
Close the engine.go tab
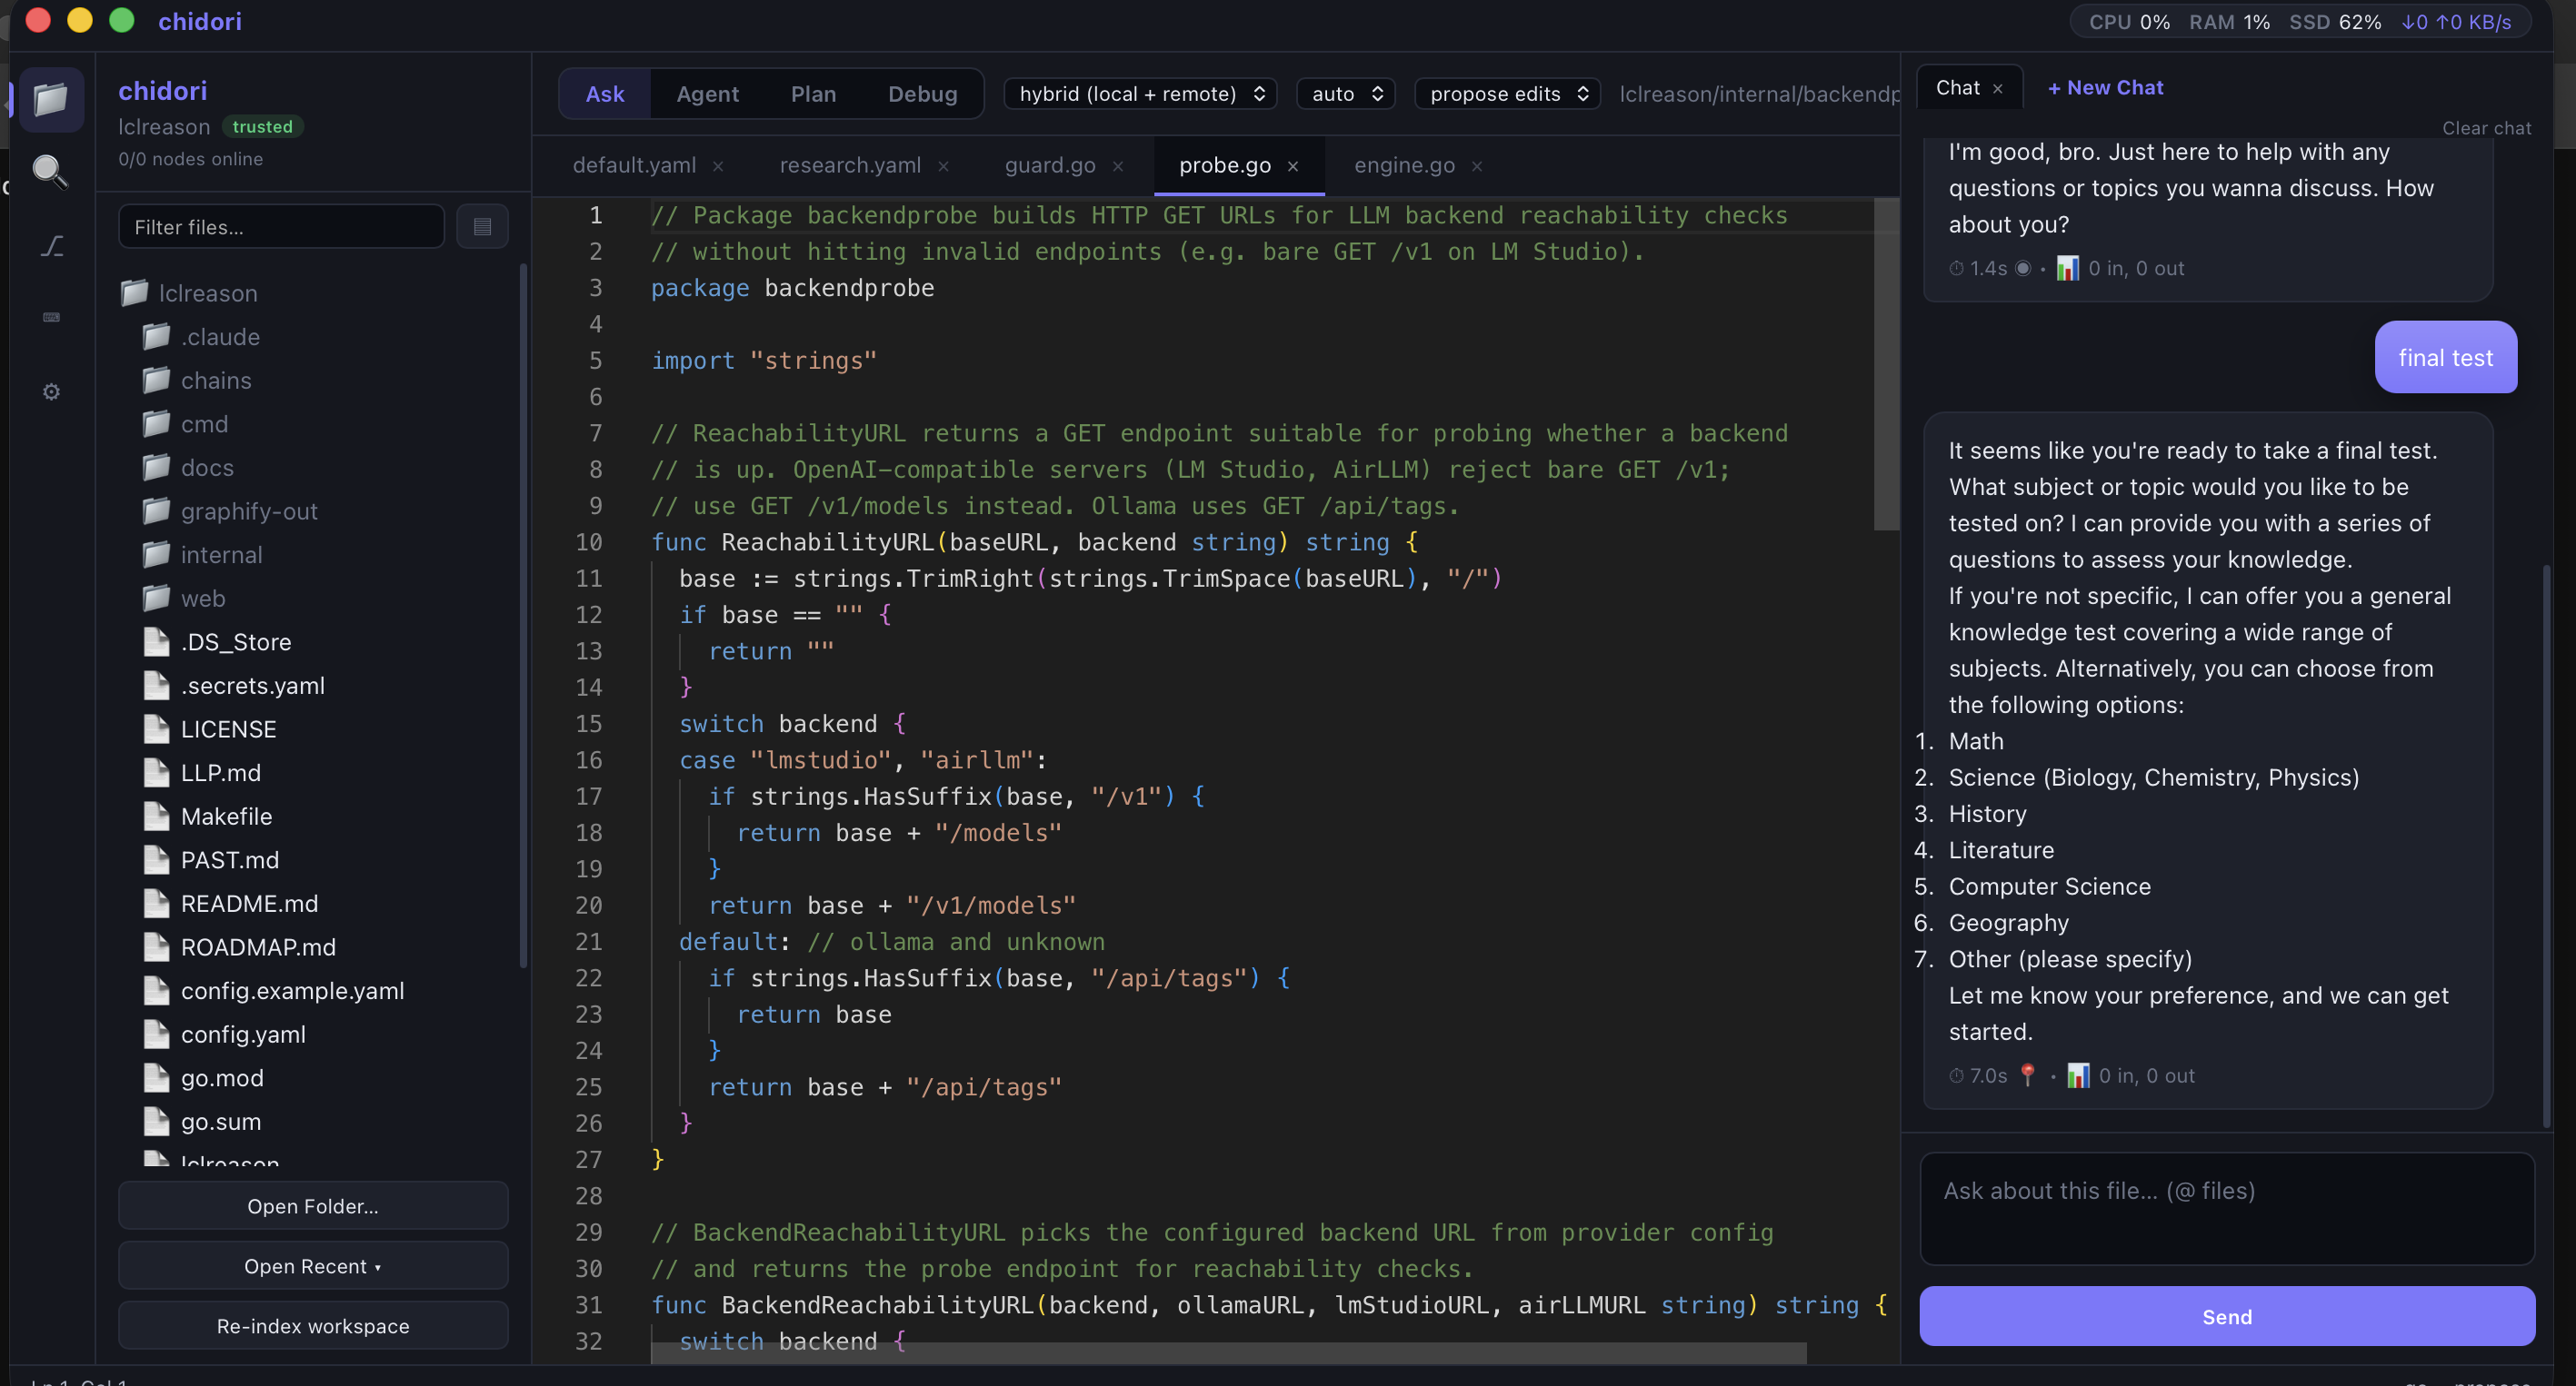(1477, 167)
